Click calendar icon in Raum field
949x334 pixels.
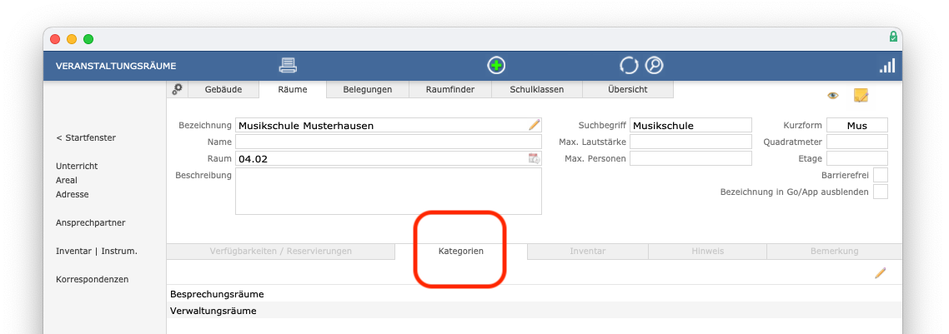click(534, 158)
